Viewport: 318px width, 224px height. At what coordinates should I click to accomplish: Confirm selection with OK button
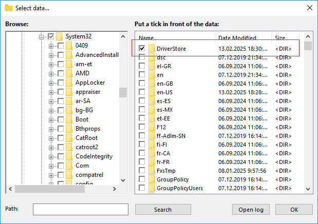[x=294, y=210]
